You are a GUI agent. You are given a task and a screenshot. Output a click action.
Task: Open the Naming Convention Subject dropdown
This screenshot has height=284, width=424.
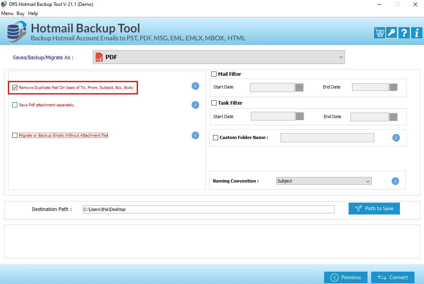(x=324, y=181)
